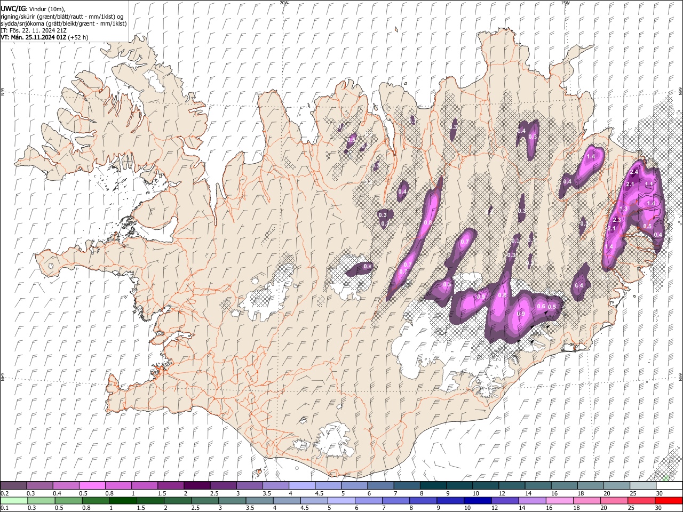The width and height of the screenshot is (683, 512).
Task: Click the 'VT: Mán. 25.11.2024 01Z' valid time
Action: [x=34, y=37]
